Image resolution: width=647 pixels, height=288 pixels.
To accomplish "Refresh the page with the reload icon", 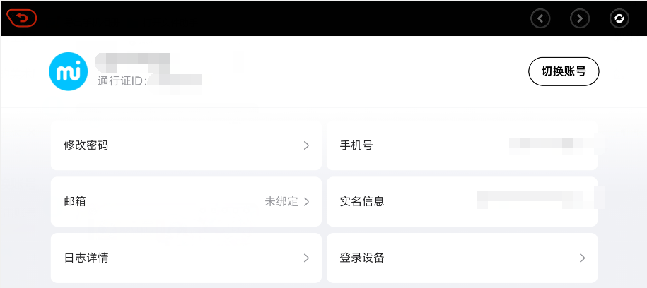I will click(x=619, y=18).
